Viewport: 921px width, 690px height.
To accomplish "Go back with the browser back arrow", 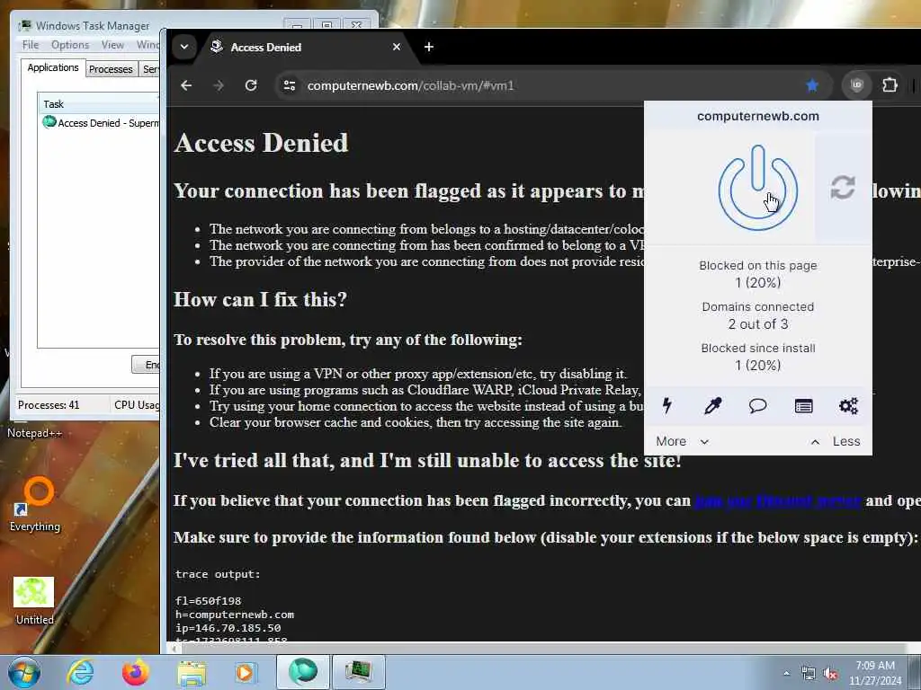I will [x=186, y=85].
